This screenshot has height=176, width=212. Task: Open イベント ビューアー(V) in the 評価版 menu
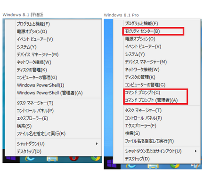[53, 39]
